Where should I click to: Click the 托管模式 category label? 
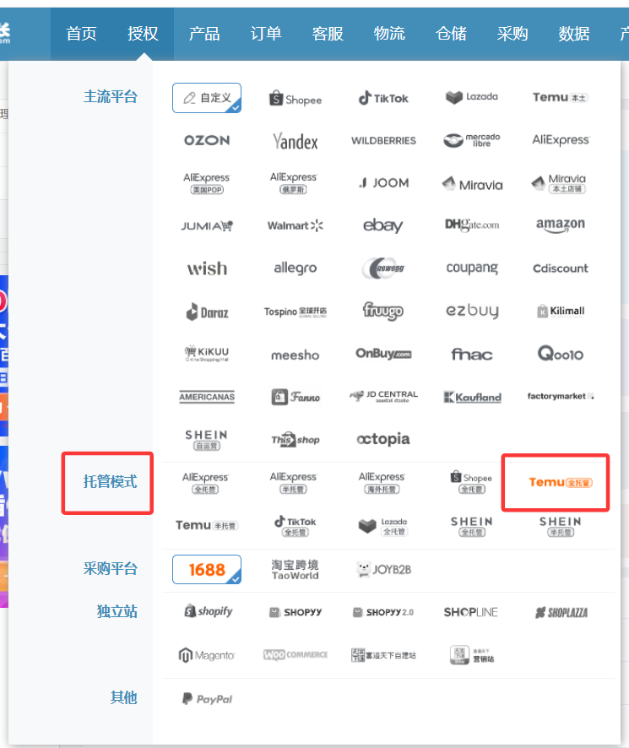pyautogui.click(x=110, y=482)
